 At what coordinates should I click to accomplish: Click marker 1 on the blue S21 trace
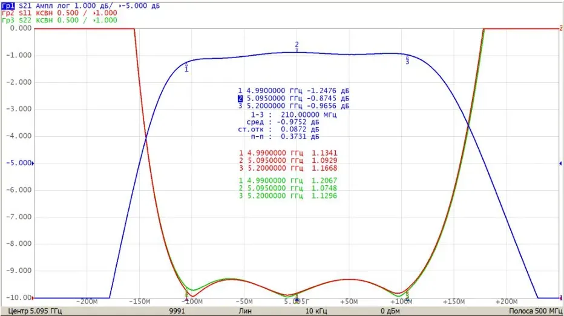[x=186, y=67]
